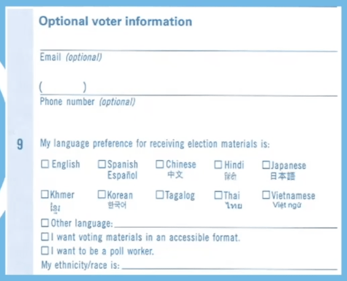Mark the Thai language checkbox
This screenshot has height=281, width=347.
[x=218, y=195]
